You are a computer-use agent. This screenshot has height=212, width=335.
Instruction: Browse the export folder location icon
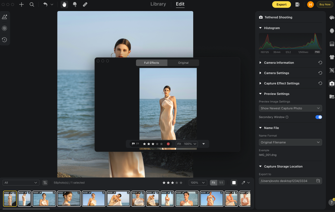[x=318, y=181]
